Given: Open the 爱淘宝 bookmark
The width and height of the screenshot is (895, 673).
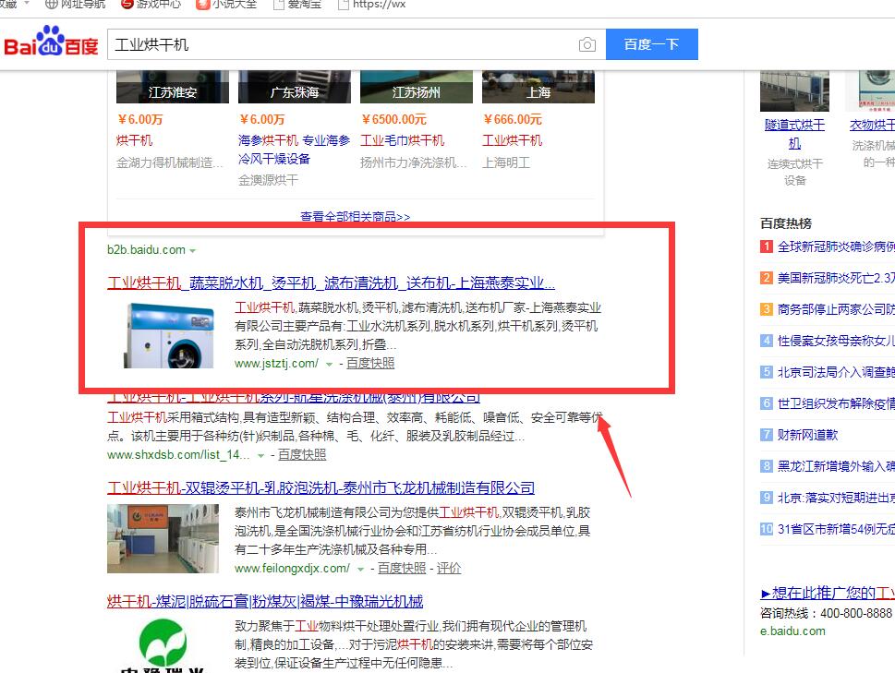Looking at the screenshot, I should 298,4.
